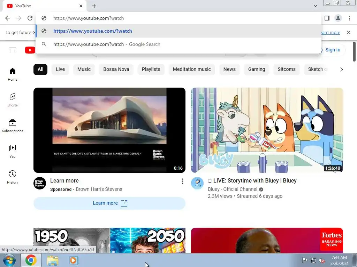Open the LIVE: Storytime with Bluey title

252,180
